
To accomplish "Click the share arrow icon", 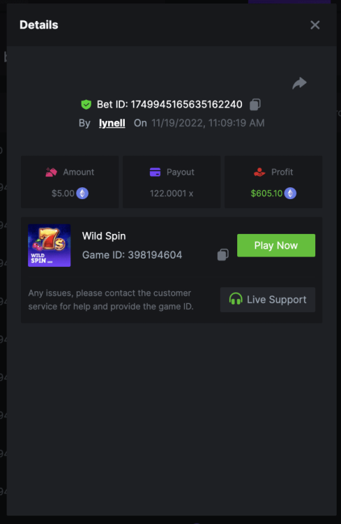I will [x=299, y=83].
